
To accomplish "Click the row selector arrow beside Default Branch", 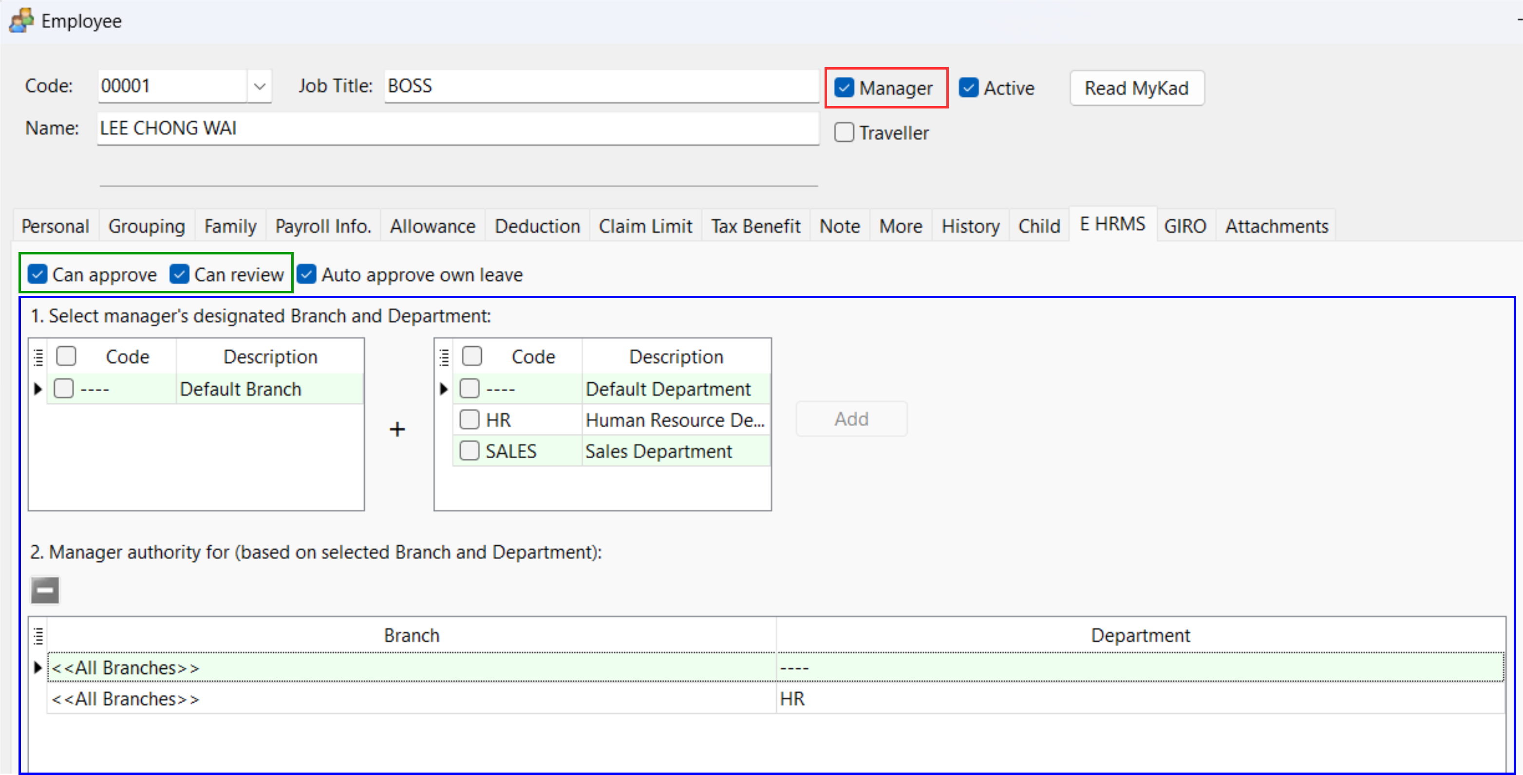I will 37,389.
